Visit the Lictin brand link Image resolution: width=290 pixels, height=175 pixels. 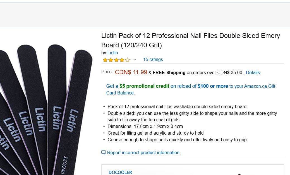tap(112, 53)
